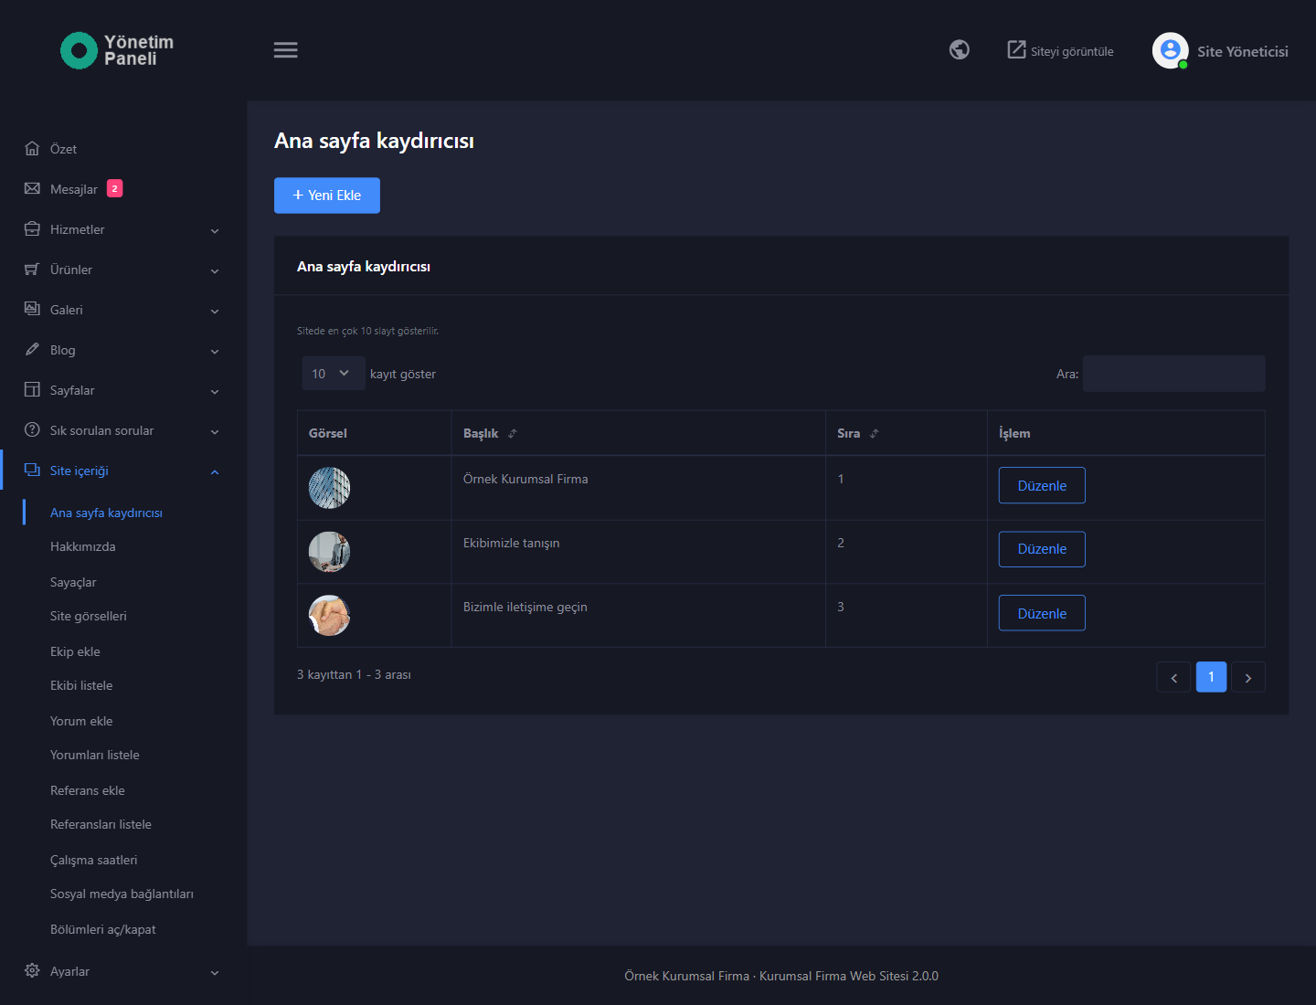Open Sayaçlar menu item
The height and width of the screenshot is (1005, 1316).
click(73, 582)
